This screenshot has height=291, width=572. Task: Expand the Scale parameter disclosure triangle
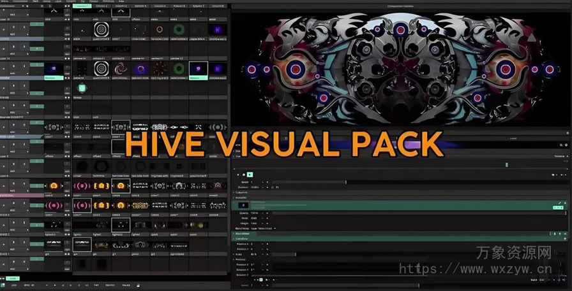[234, 254]
